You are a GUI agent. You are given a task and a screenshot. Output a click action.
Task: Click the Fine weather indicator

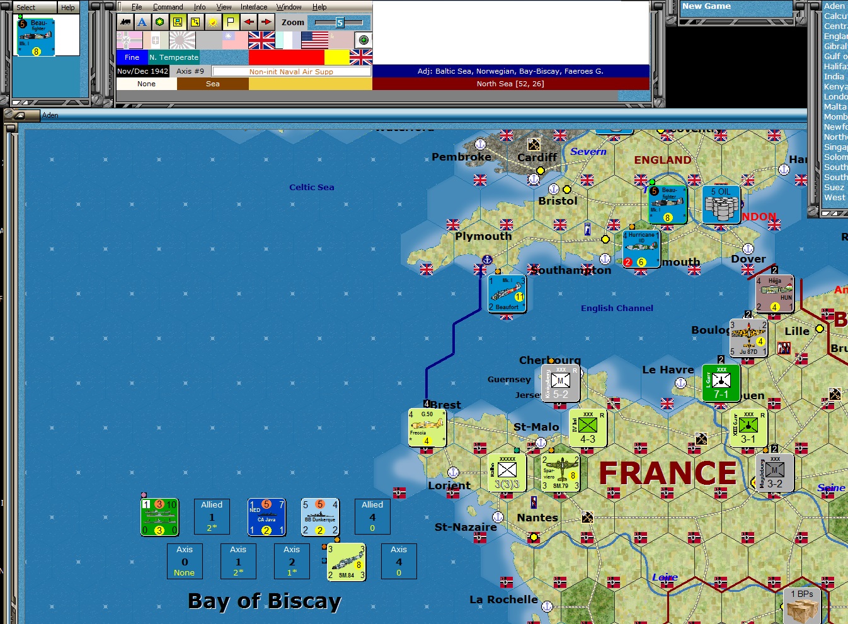(x=132, y=57)
